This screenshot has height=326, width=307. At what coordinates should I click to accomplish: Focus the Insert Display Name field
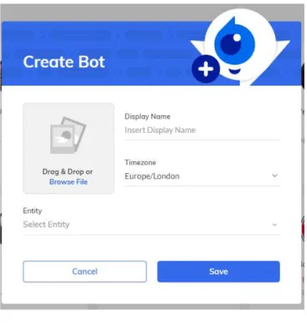202,130
